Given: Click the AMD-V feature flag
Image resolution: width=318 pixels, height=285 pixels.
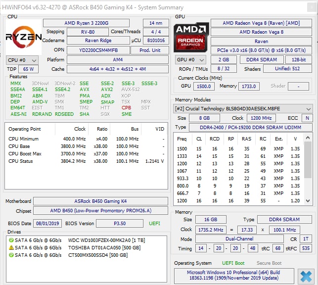Looking at the screenshot, I should 40,101.
